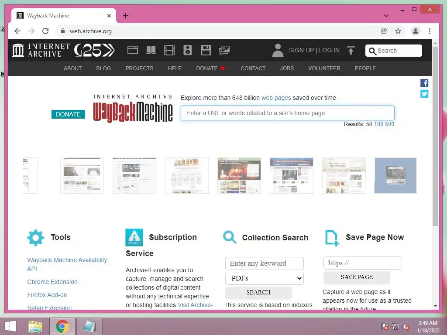Viewport: 447px width, 335px height.
Task: Open the Software floppy disk icon
Action: coord(206,50)
